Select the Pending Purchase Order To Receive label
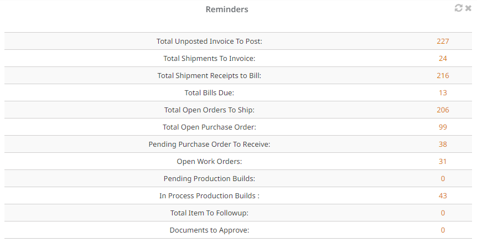 (209, 145)
